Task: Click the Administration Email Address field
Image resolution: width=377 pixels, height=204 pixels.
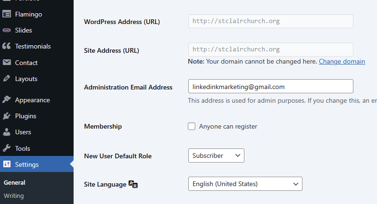Action: (x=270, y=87)
